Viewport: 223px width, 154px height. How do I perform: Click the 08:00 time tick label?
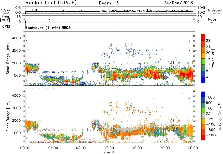pyautogui.click(x=81, y=148)
